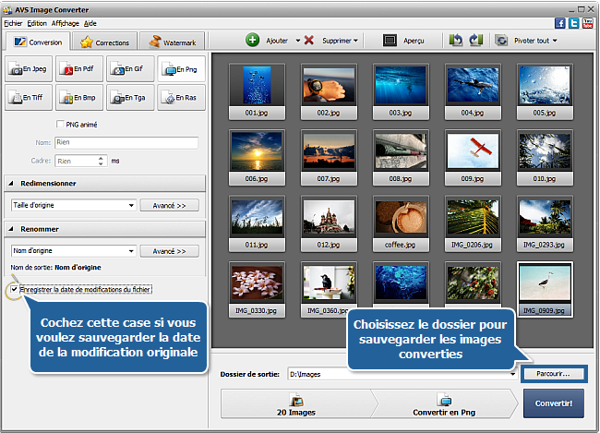Image resolution: width=600 pixels, height=433 pixels.
Task: Click the Supprimer red X icon
Action: 309,41
